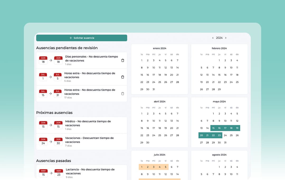
Task: Click the JUN 30 end date icon for Vacaciones
Action: pyautogui.click(x=58, y=142)
